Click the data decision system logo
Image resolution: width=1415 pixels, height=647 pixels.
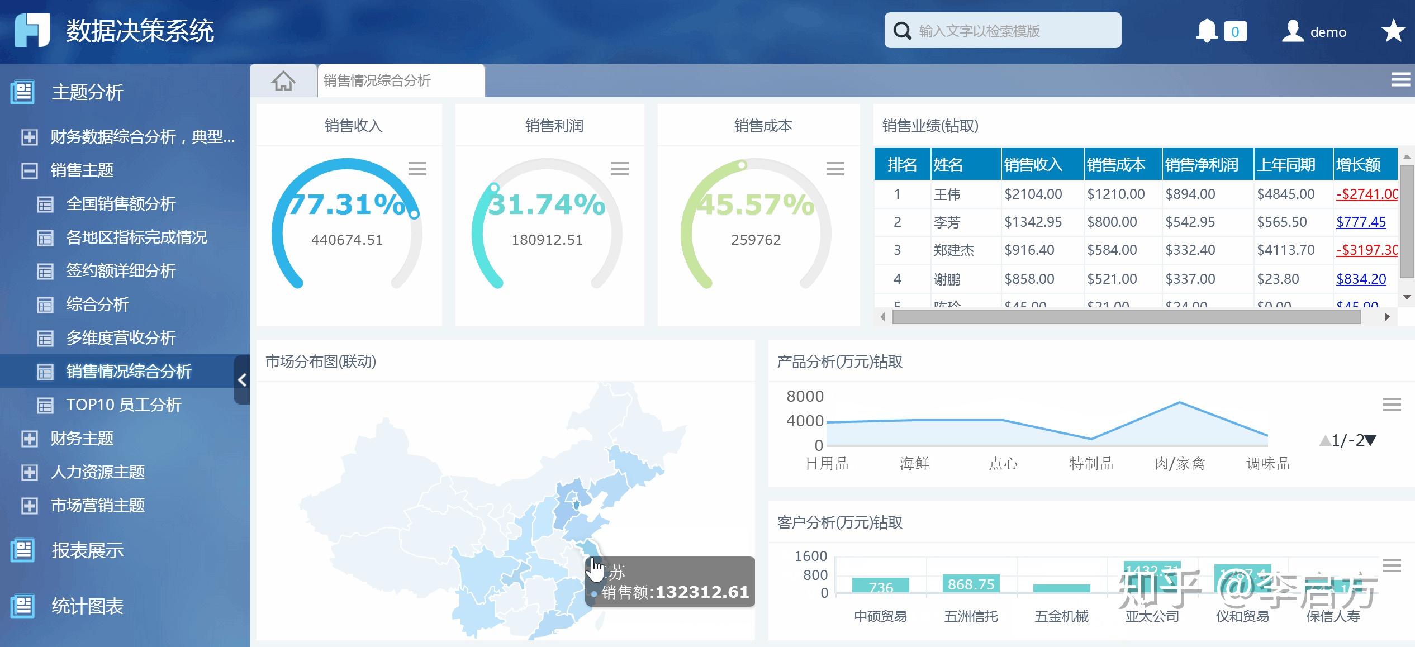pyautogui.click(x=32, y=30)
